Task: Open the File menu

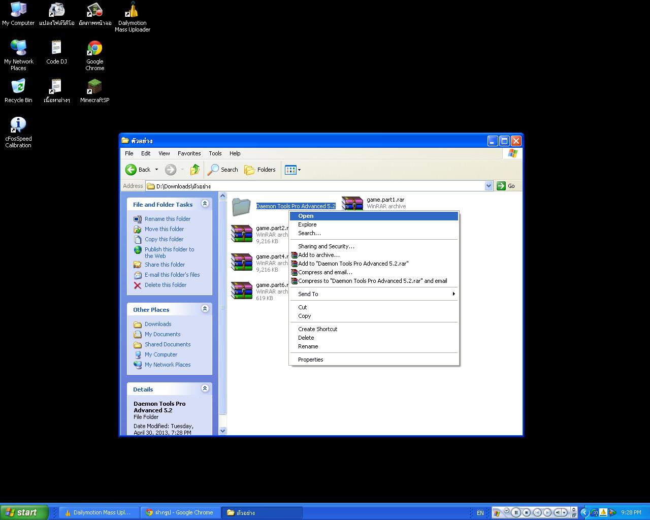Action: click(129, 153)
